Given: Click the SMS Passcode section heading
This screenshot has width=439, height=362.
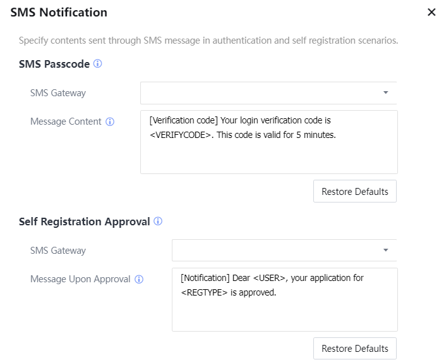Looking at the screenshot, I should [54, 64].
